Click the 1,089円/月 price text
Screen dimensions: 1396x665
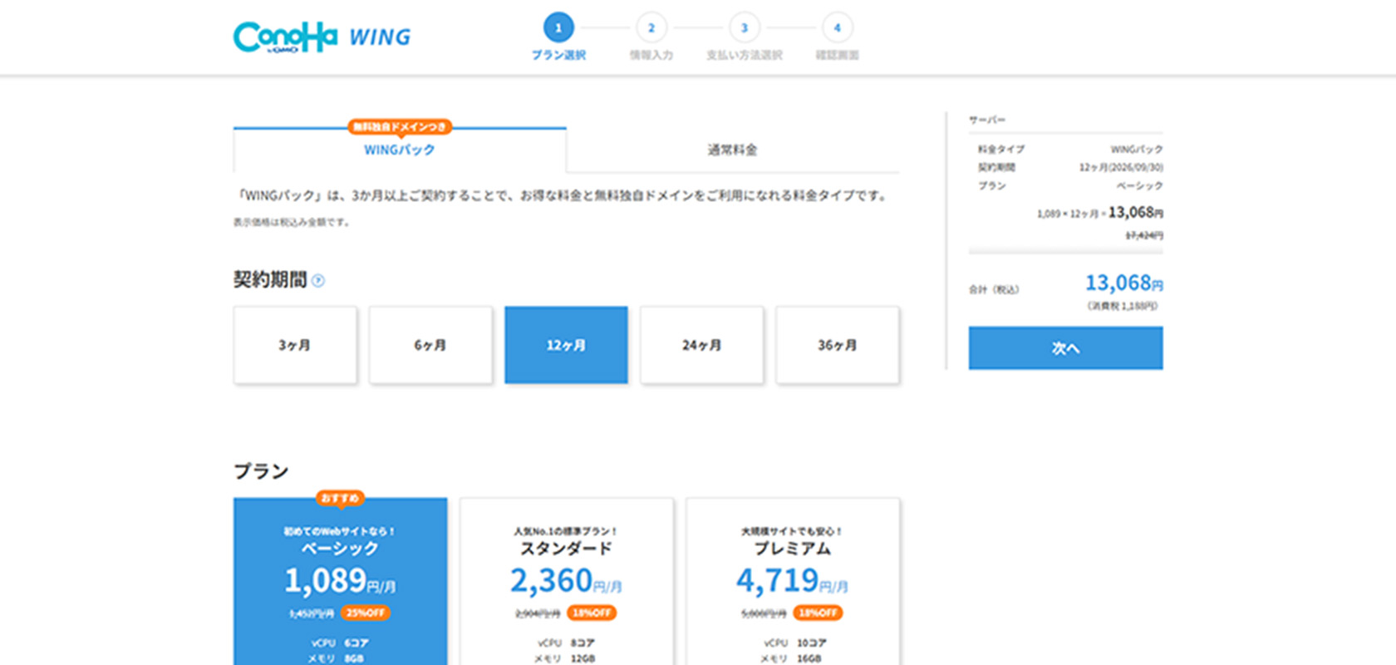(x=340, y=580)
